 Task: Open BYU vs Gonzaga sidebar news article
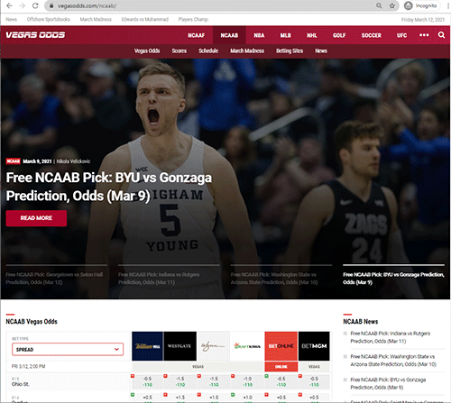click(388, 383)
